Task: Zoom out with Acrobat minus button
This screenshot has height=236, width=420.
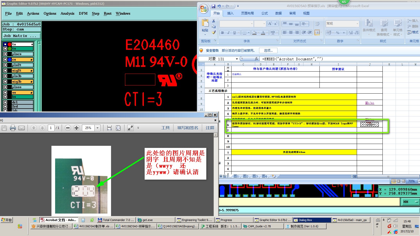Action: coord(68,128)
